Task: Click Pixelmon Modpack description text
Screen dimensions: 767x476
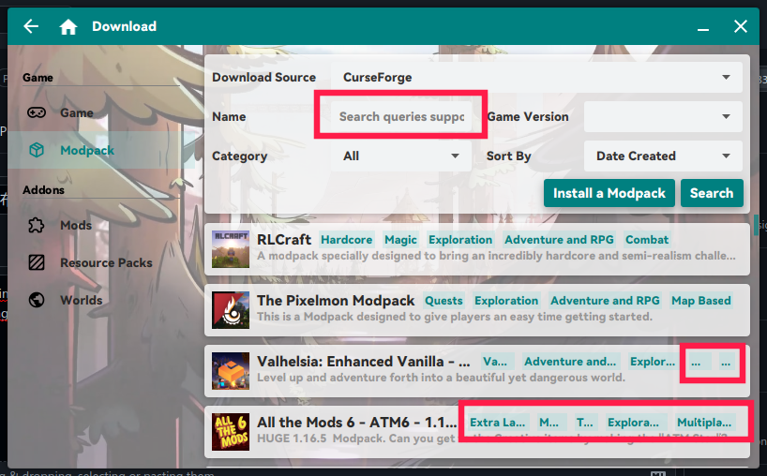Action: (455, 317)
